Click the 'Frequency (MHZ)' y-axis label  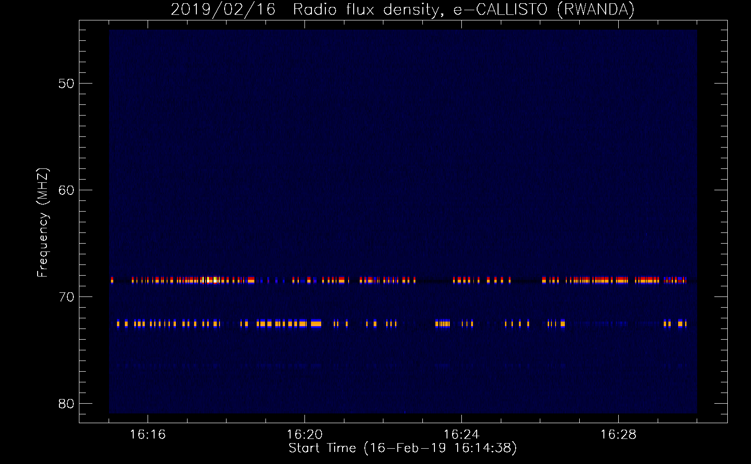(43, 223)
